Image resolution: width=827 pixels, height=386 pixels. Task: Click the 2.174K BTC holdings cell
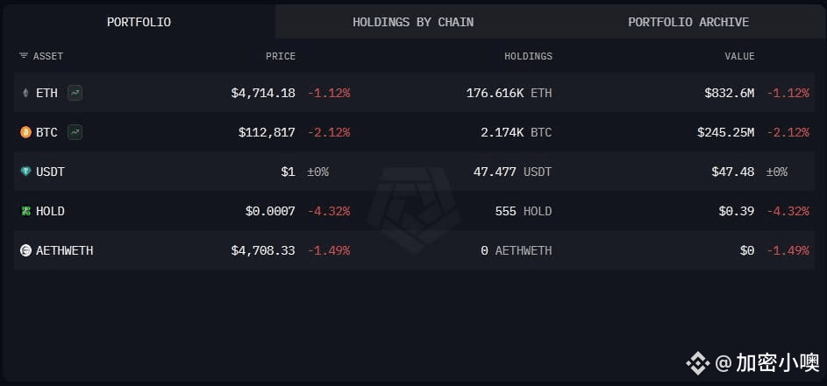(517, 132)
